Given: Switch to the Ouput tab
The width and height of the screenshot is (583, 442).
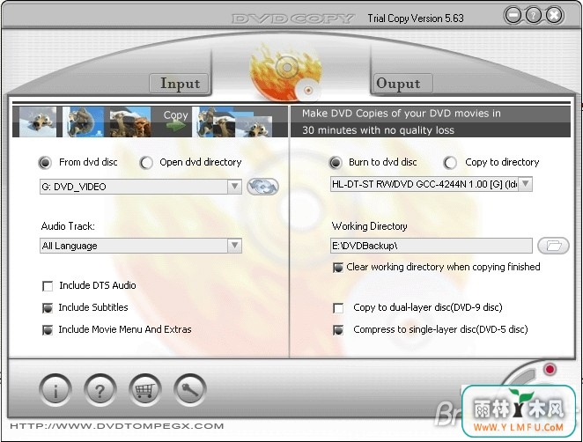Looking at the screenshot, I should [402, 84].
